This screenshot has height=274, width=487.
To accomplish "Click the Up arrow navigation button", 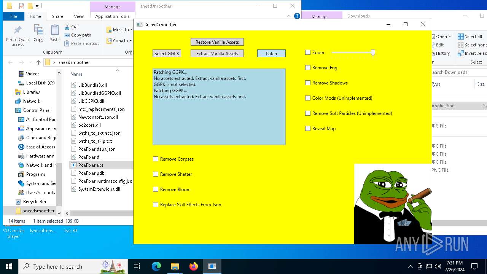I will 38,62.
